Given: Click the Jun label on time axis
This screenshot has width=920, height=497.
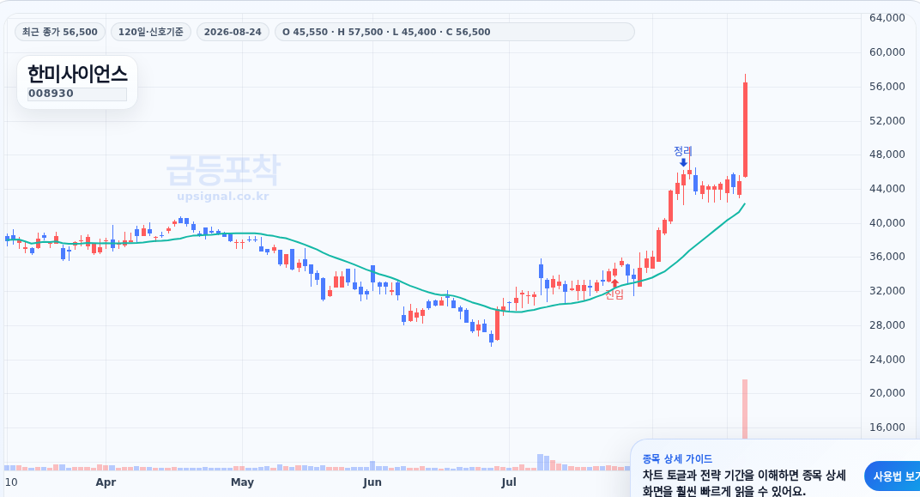Looking at the screenshot, I should [x=372, y=482].
